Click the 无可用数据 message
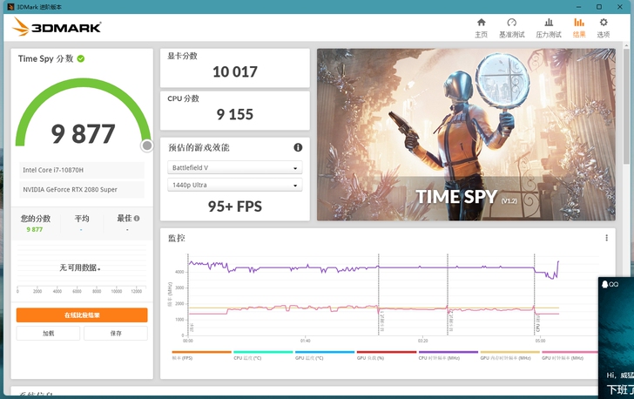Viewport: 634px width, 399px height. (x=80, y=267)
